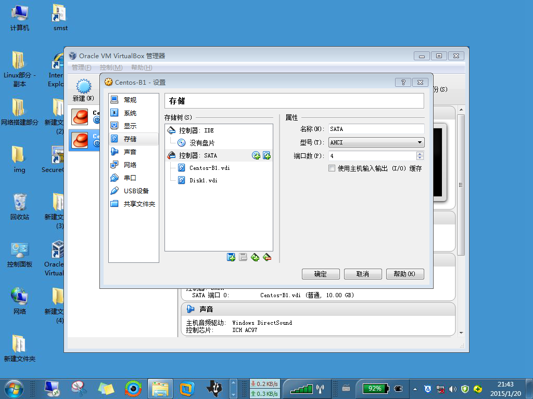533x399 pixels.
Task: Click the 确定 button
Action: click(x=321, y=274)
